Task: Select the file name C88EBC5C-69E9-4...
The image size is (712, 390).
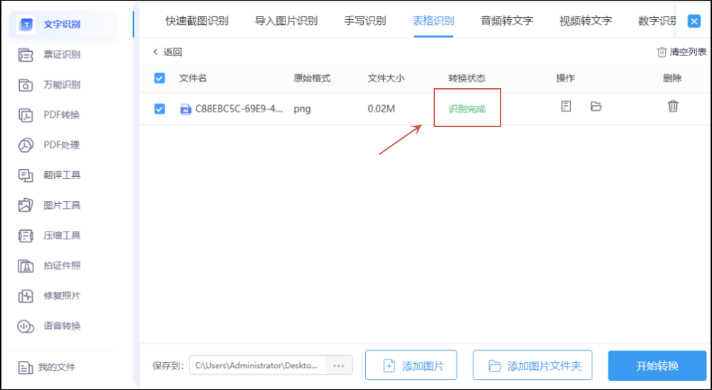Action: (x=239, y=109)
